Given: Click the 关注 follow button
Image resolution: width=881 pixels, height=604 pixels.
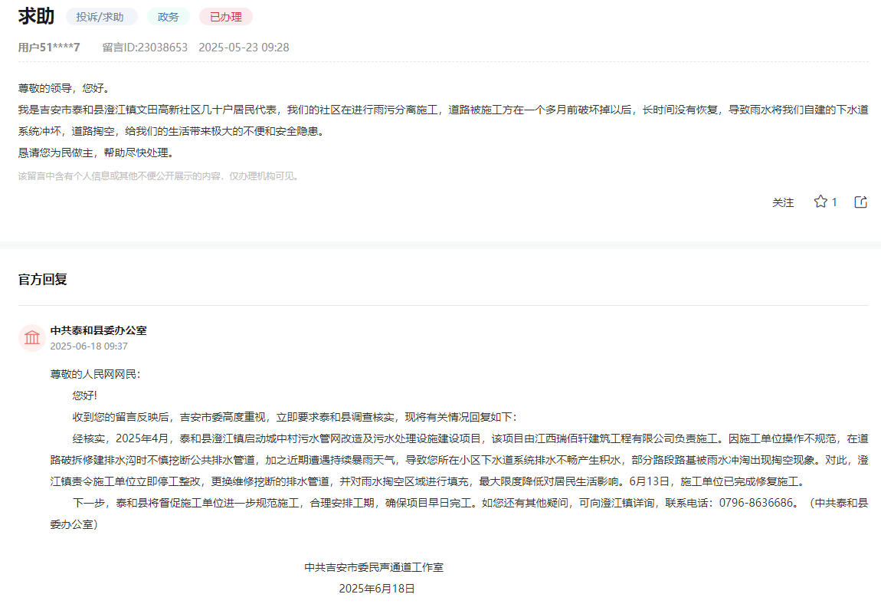Looking at the screenshot, I should [782, 202].
